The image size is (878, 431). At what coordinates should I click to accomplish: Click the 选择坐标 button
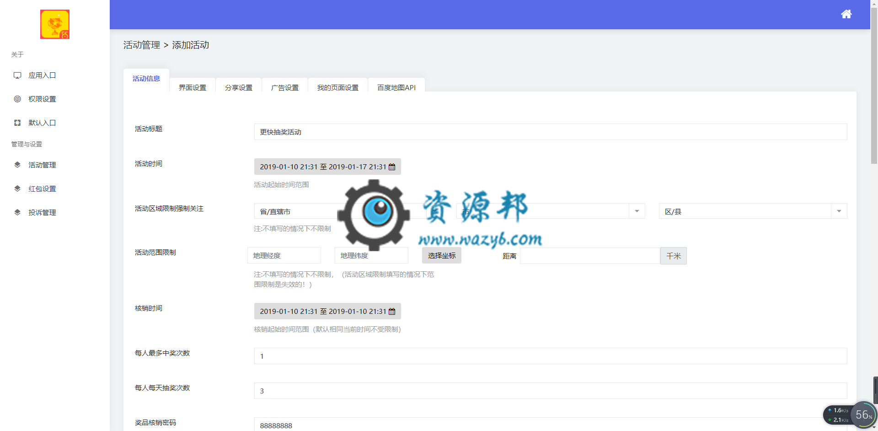[442, 256]
